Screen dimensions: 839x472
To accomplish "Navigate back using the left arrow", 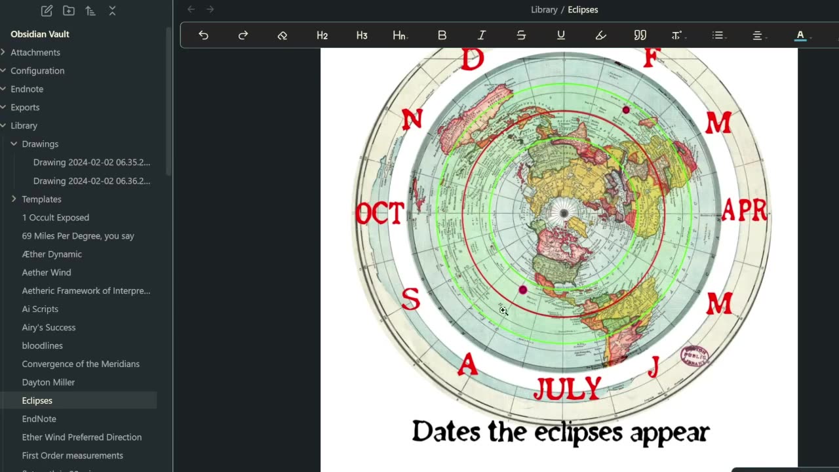I will point(191,9).
